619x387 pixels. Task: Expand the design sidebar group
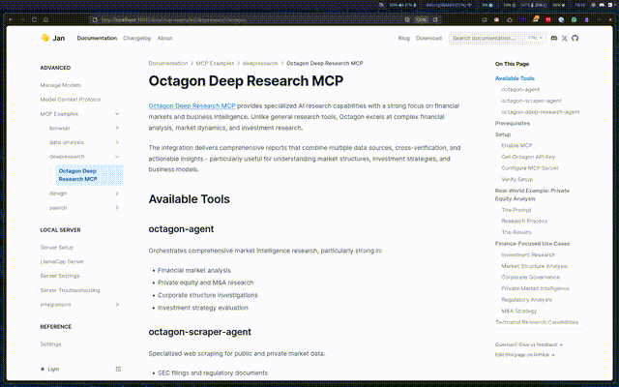click(x=117, y=193)
